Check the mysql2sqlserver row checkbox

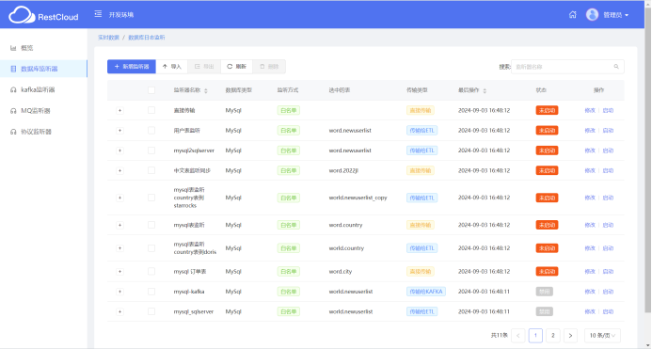point(151,151)
